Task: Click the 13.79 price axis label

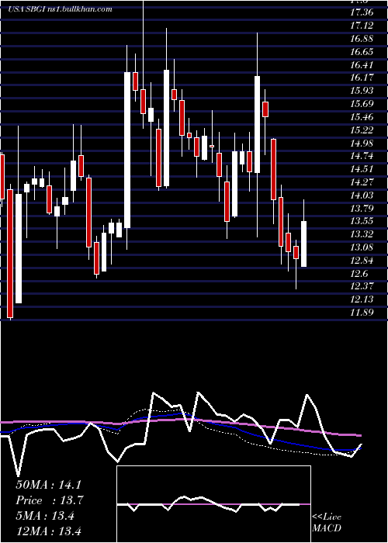Action: tap(362, 209)
